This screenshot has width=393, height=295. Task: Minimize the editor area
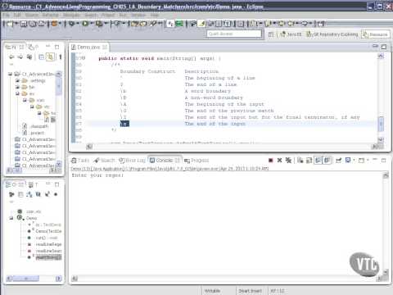pyautogui.click(x=376, y=46)
